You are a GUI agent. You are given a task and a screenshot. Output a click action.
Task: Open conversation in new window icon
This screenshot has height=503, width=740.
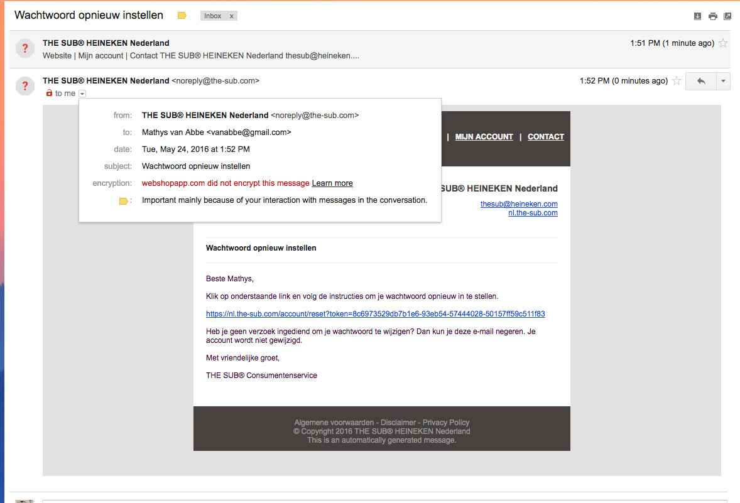[x=727, y=16]
